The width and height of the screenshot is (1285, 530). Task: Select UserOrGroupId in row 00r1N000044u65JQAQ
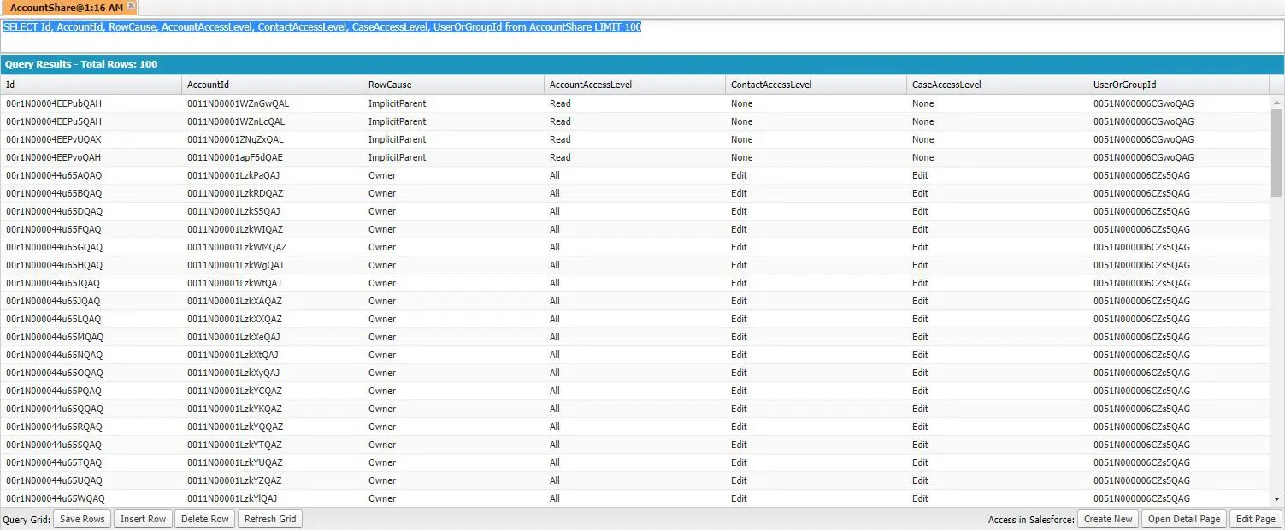click(x=1178, y=301)
